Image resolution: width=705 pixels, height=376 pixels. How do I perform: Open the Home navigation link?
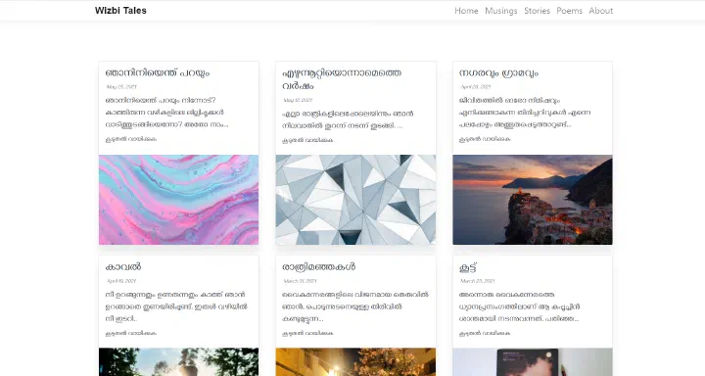466,11
